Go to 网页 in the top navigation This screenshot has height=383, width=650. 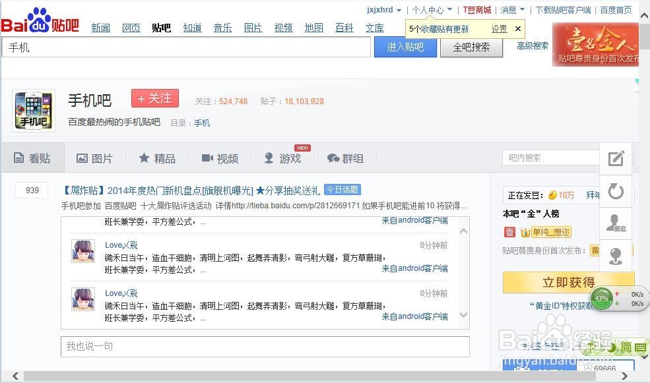[131, 28]
